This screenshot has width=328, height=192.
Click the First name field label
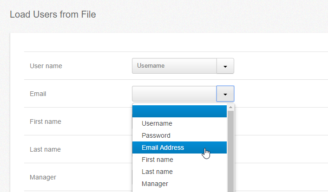[46, 122]
